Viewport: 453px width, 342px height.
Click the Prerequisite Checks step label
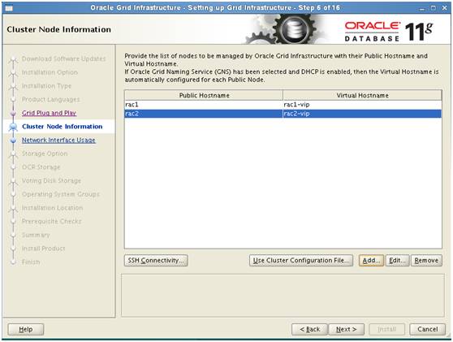(x=52, y=222)
